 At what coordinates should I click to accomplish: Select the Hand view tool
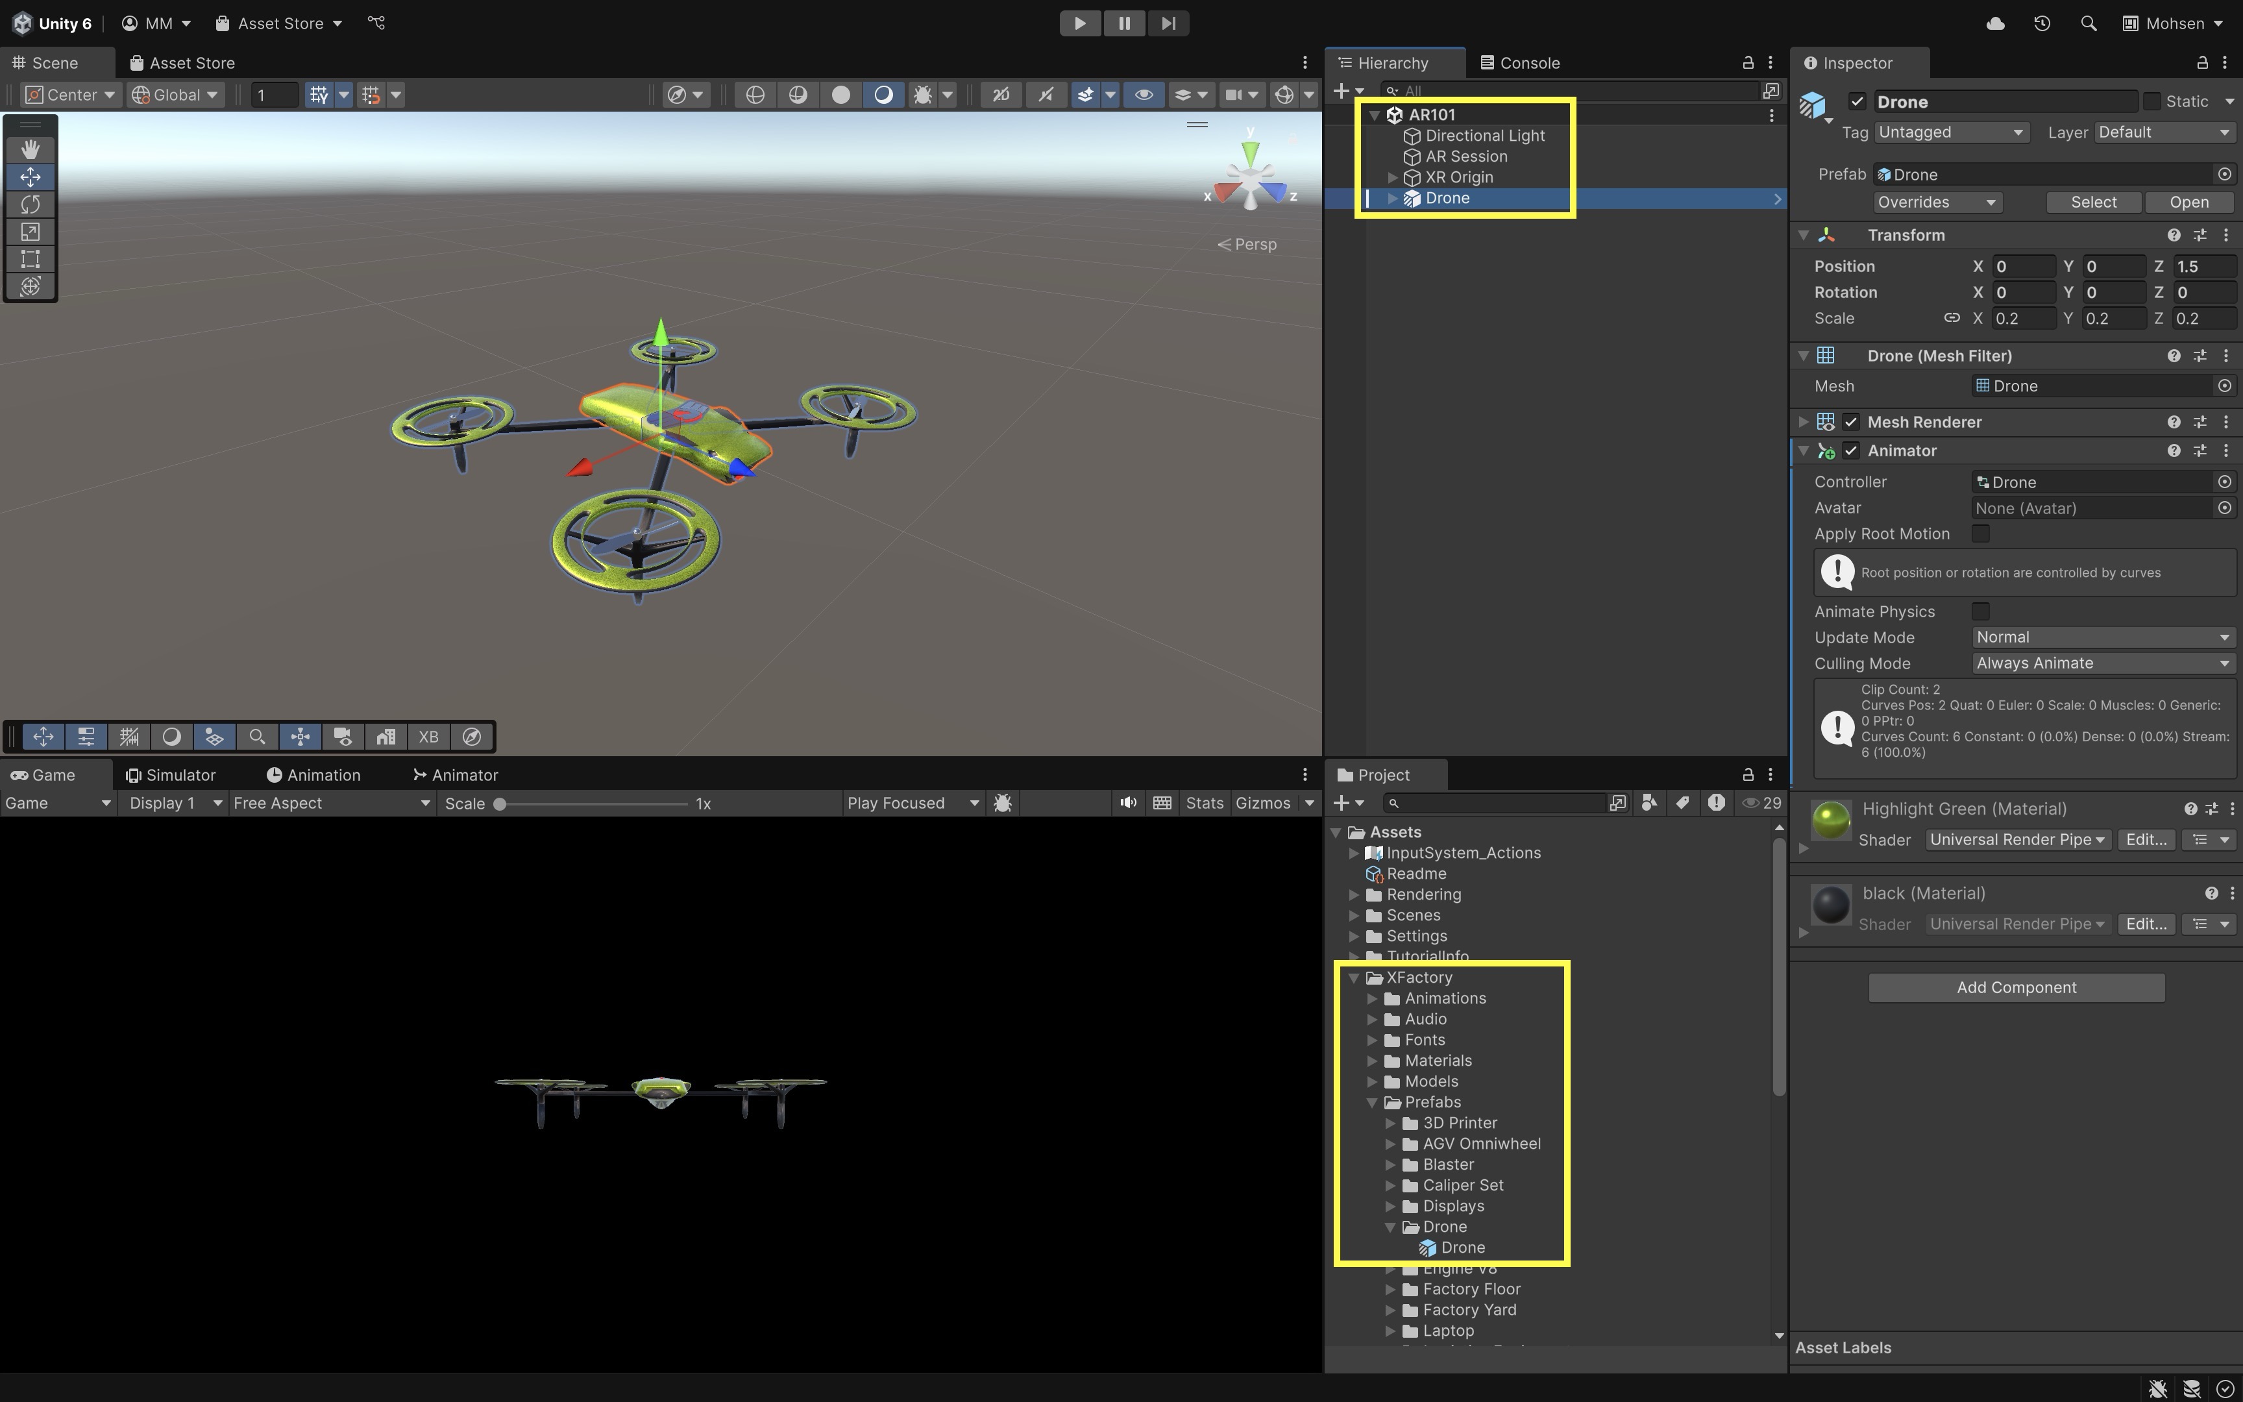(x=30, y=149)
